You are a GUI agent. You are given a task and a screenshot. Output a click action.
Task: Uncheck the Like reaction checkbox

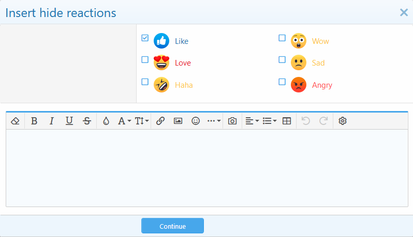pyautogui.click(x=145, y=38)
